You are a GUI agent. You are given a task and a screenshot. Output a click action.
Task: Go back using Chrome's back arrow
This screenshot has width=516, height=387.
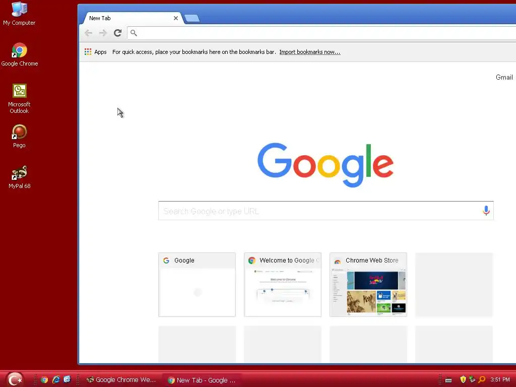[x=88, y=33]
